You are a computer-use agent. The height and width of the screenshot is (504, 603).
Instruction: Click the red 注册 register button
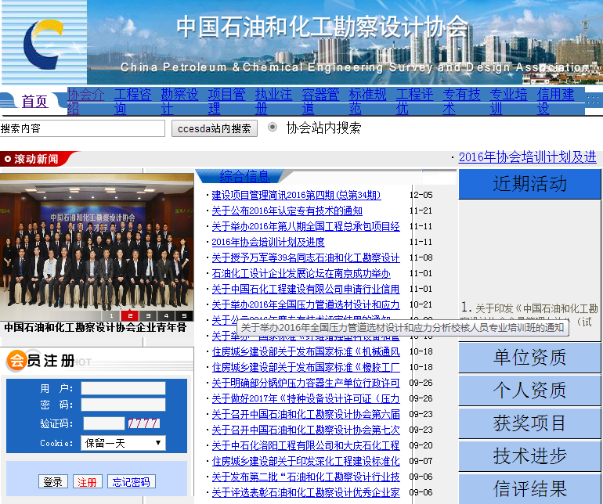[x=87, y=482]
